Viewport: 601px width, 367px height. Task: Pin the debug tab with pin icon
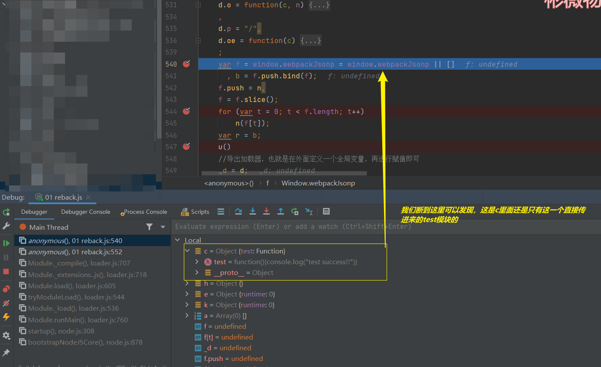pos(6,352)
